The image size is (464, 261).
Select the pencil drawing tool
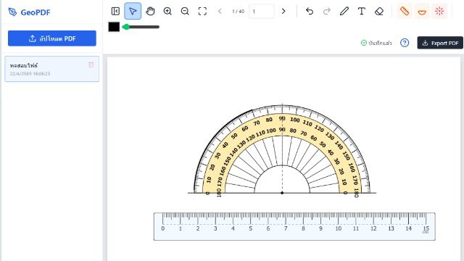click(x=344, y=12)
